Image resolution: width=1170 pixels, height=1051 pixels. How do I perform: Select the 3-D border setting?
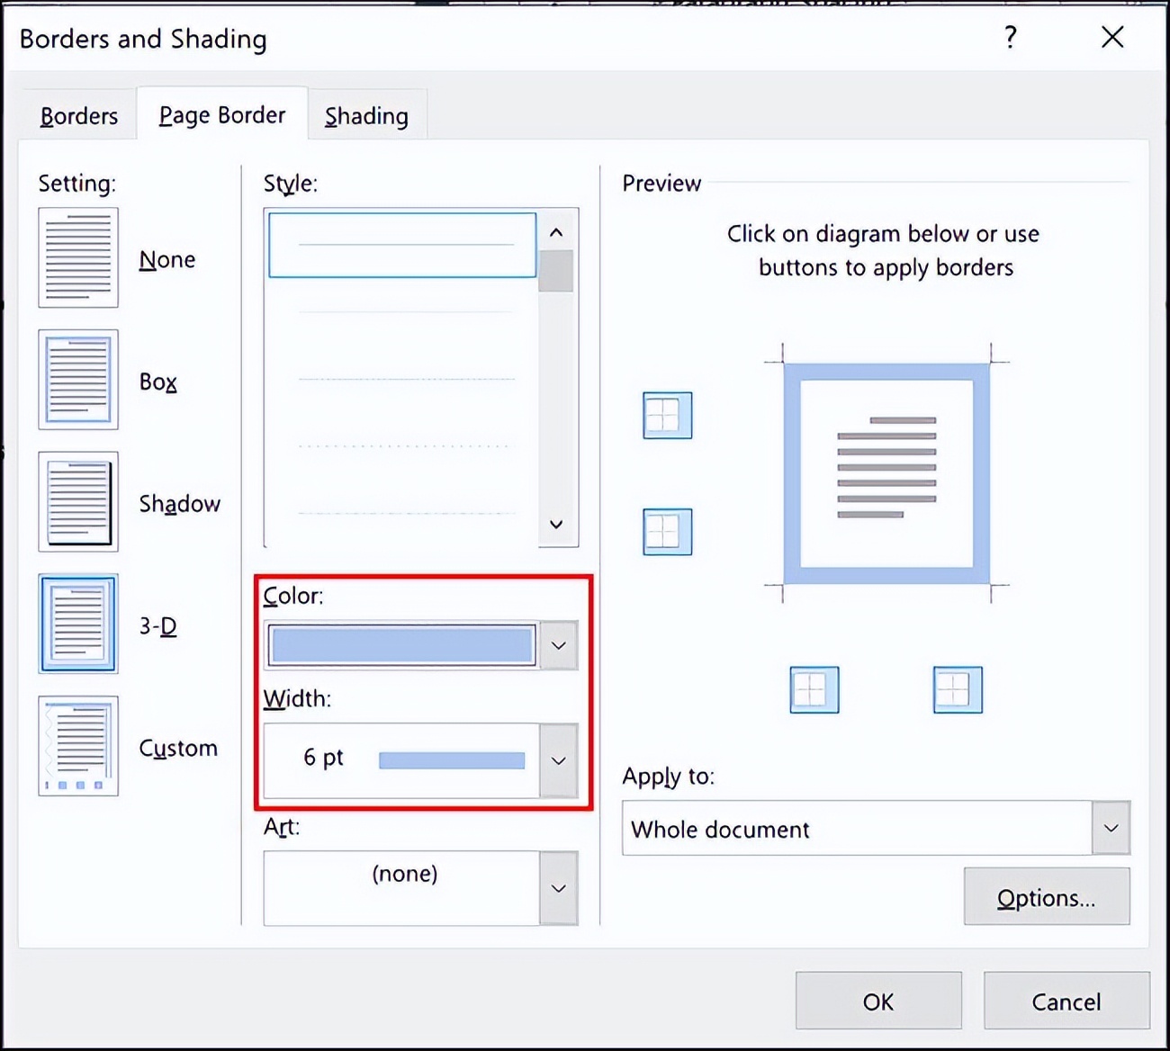[x=78, y=624]
